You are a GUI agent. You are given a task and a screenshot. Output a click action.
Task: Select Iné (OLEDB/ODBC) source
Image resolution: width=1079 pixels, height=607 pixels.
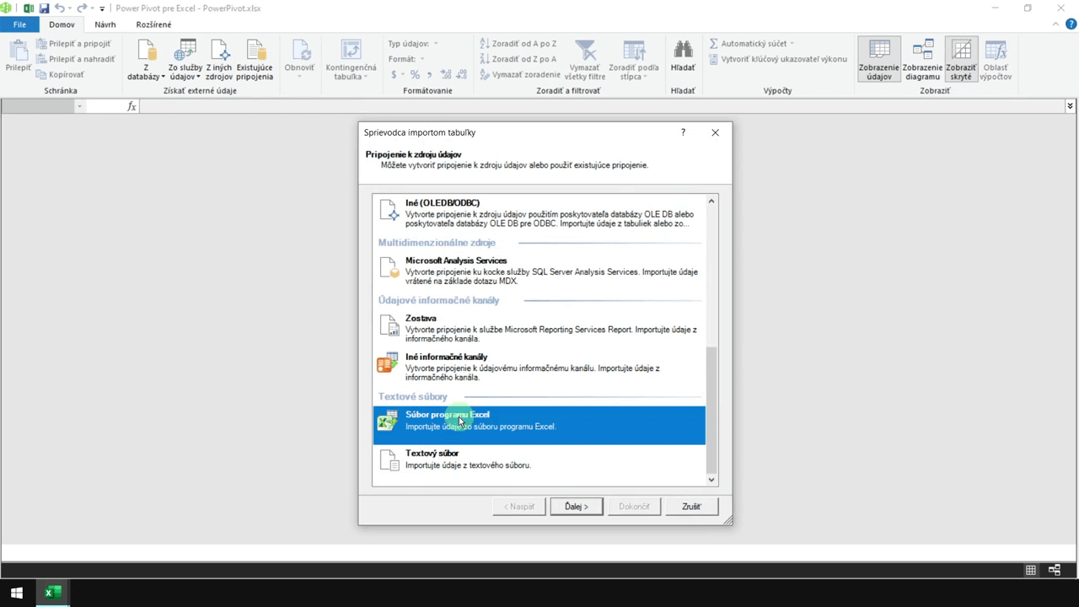539,212
